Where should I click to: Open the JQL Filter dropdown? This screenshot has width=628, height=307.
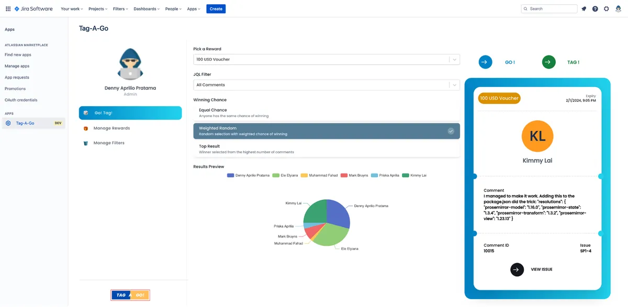[327, 85]
